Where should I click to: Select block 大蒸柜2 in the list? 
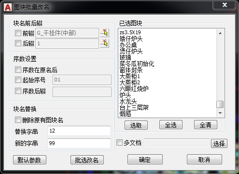coord(130,82)
